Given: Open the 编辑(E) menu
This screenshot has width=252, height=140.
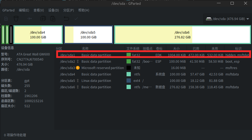Looking at the screenshot, I should point(24,10).
